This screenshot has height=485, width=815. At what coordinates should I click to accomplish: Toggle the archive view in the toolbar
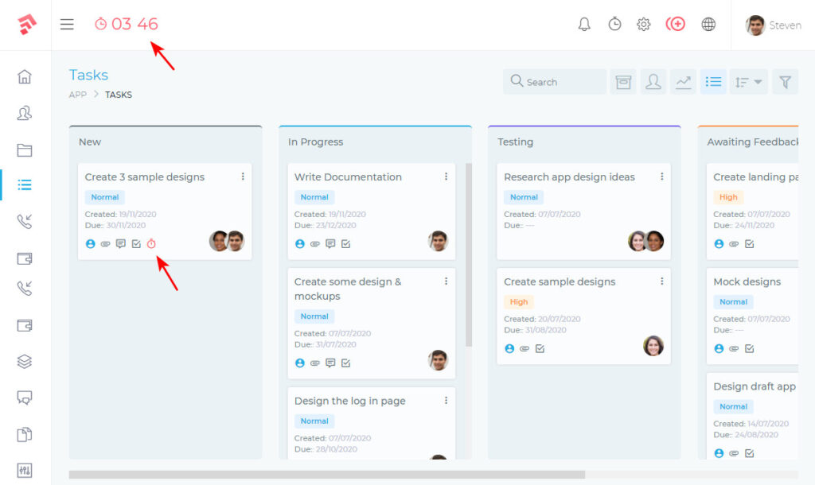click(x=623, y=81)
